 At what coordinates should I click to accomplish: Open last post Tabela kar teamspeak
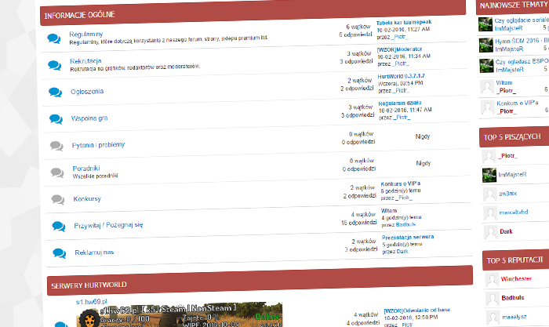404,23
